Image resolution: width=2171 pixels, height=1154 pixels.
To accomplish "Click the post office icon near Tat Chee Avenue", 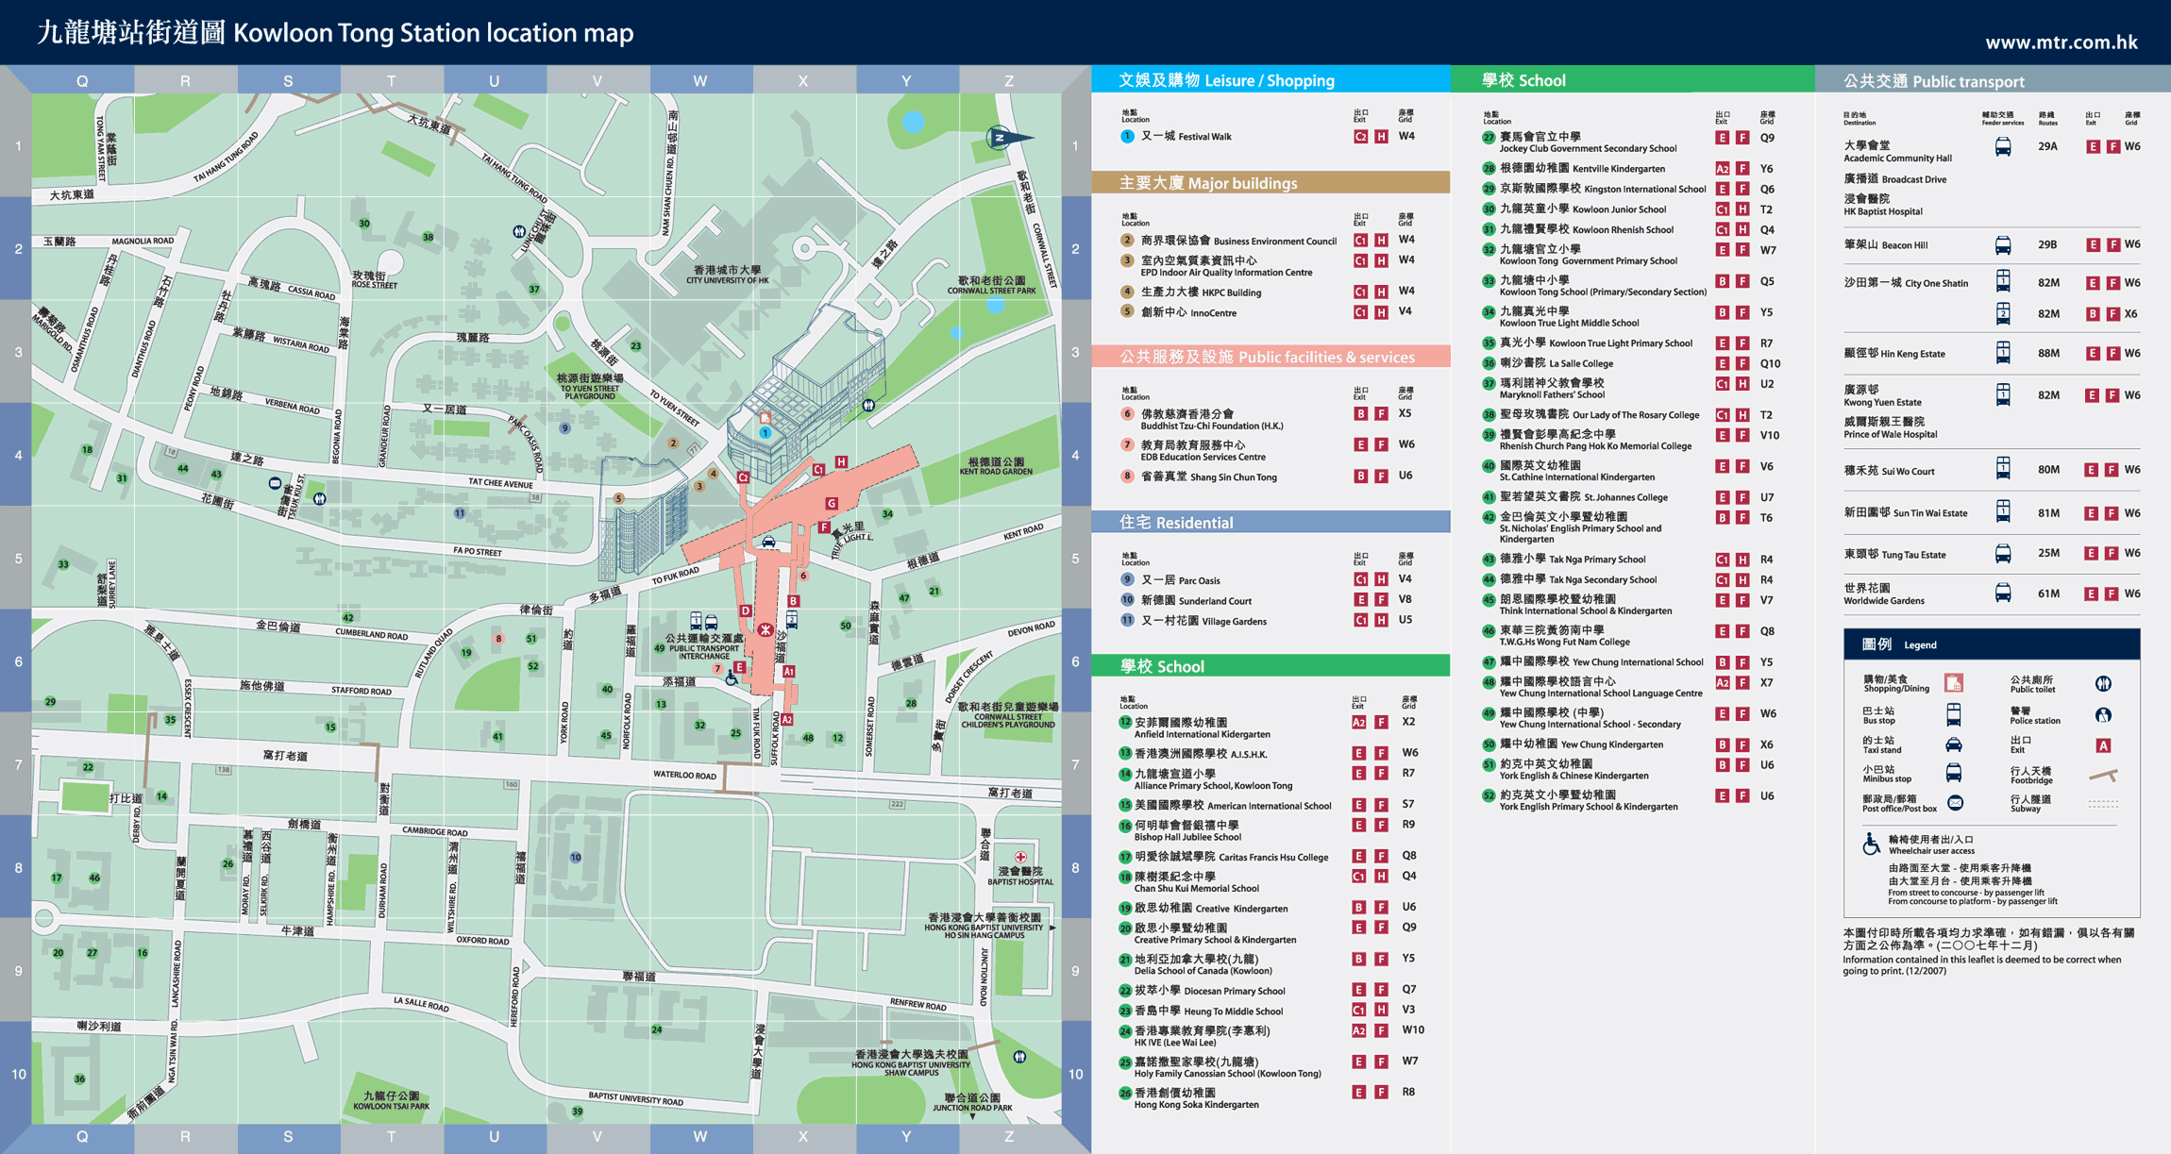I will point(275,483).
